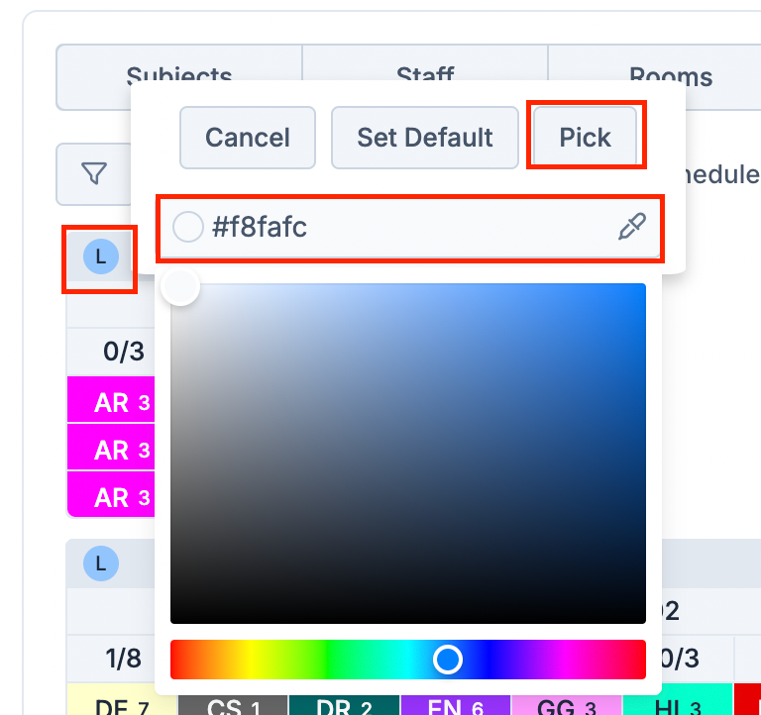Click the color preview circle beside #f8fafc
This screenshot has width=761, height=715.
[188, 227]
